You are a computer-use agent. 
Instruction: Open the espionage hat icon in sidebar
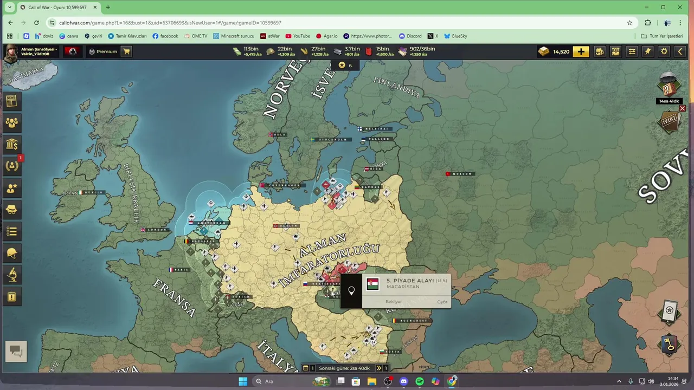(12, 210)
